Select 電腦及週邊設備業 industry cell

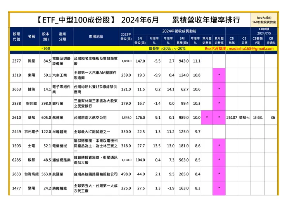point(62,61)
